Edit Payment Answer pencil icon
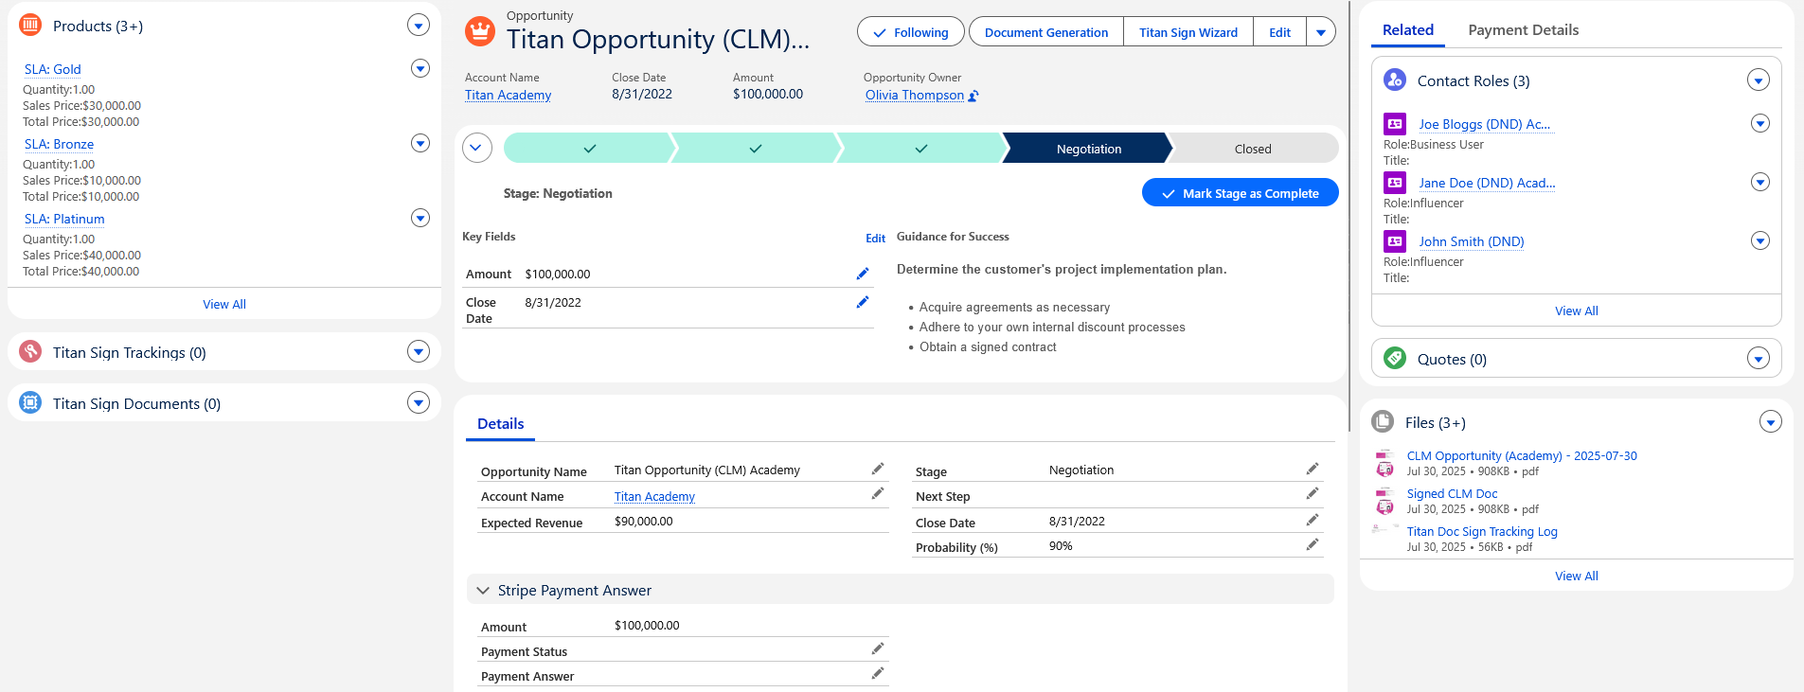 [878, 673]
